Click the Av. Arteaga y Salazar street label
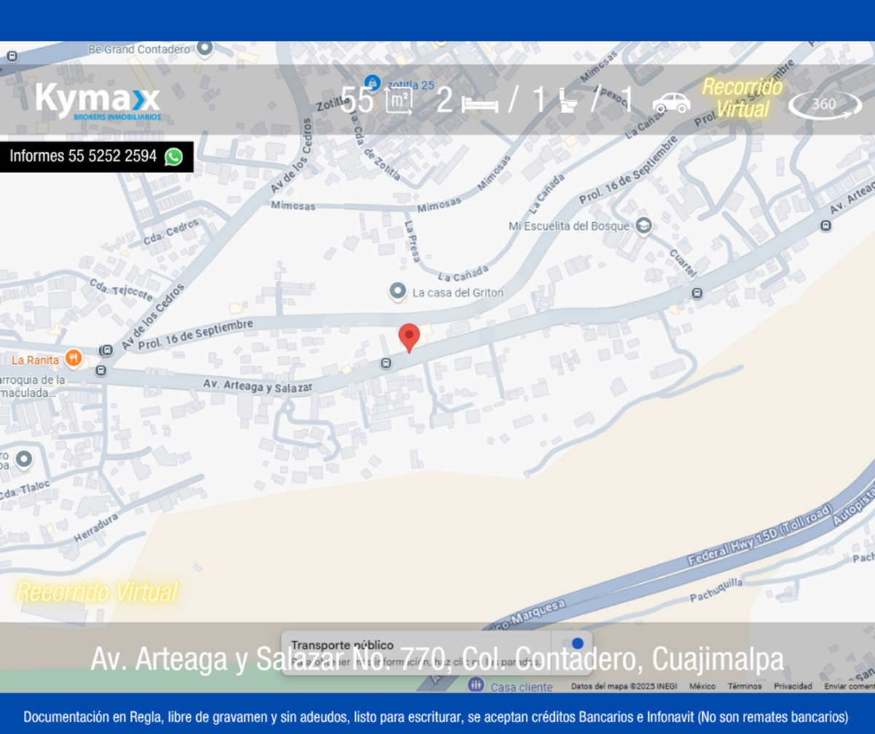The image size is (875, 734). (x=258, y=386)
